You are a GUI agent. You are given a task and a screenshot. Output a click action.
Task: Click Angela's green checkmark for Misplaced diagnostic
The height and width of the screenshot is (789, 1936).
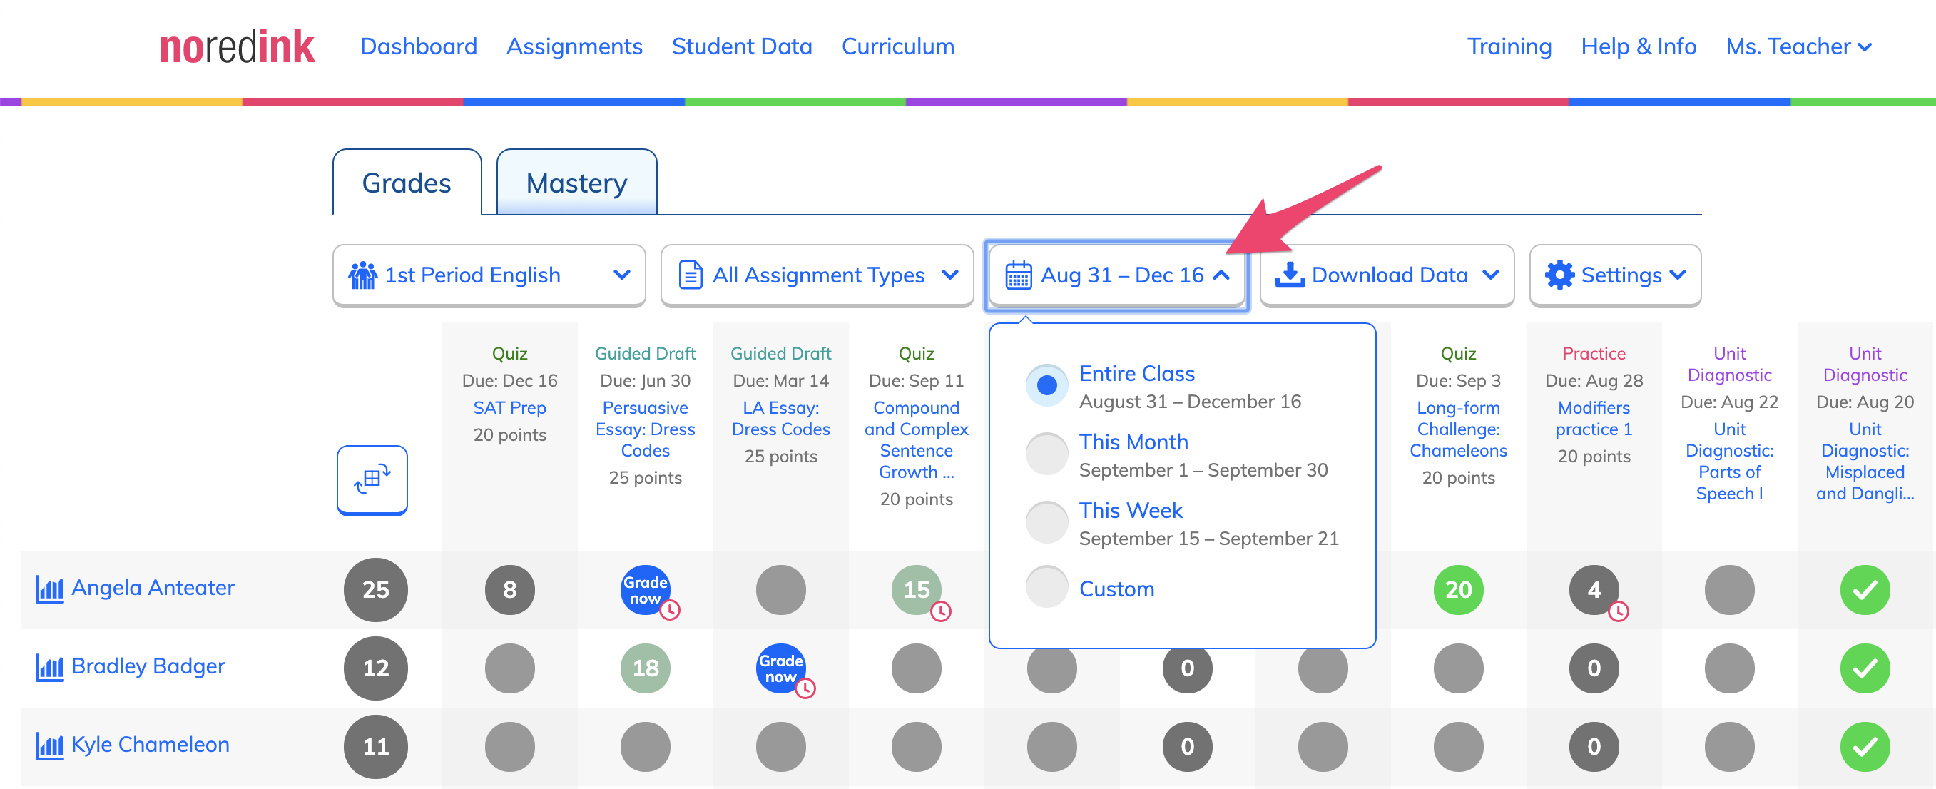pos(1865,590)
